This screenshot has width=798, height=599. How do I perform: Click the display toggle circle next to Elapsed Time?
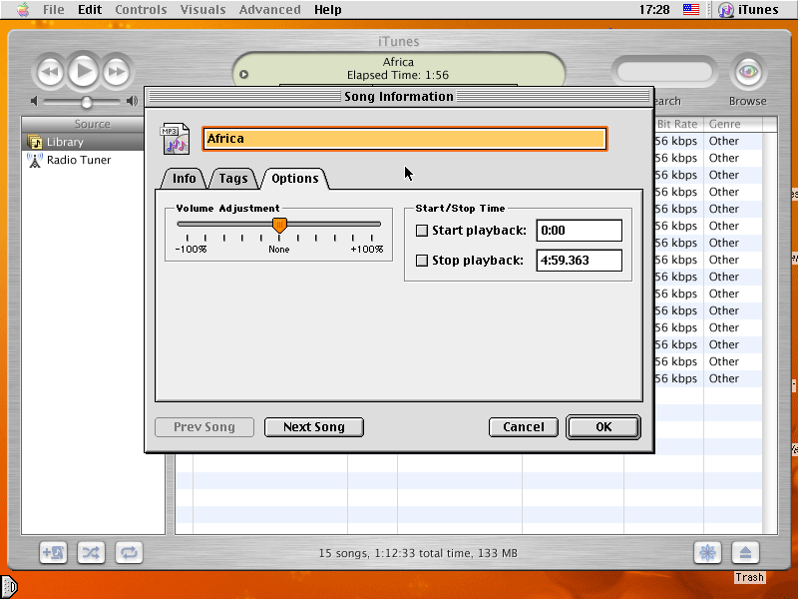[243, 74]
